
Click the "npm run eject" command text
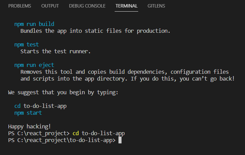click(x=34, y=65)
